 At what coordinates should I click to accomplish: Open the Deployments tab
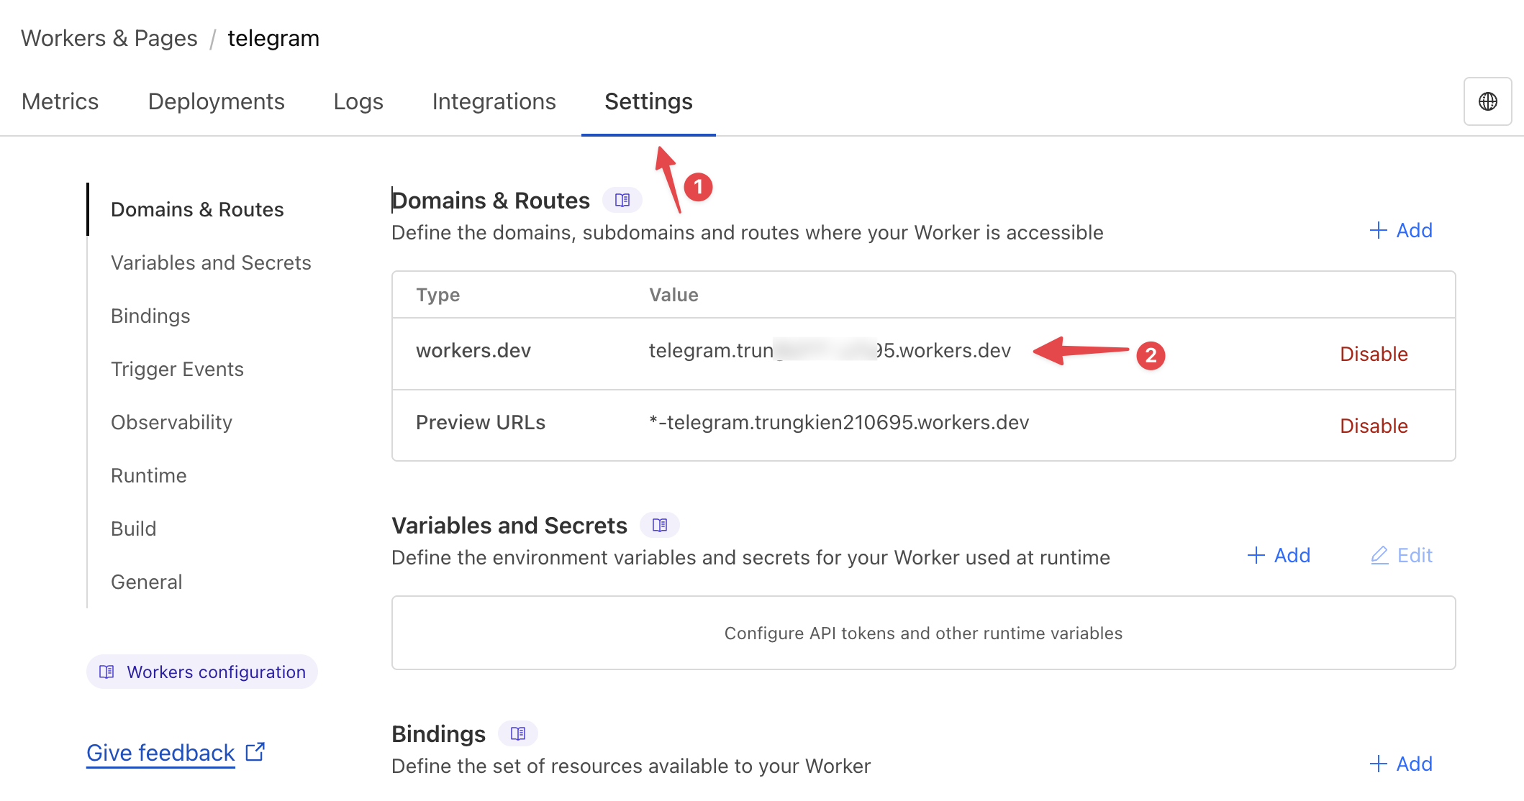pos(217,101)
